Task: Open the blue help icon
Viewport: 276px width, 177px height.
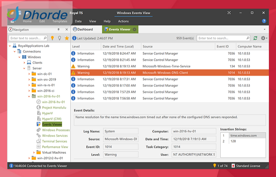Action: tap(264, 21)
